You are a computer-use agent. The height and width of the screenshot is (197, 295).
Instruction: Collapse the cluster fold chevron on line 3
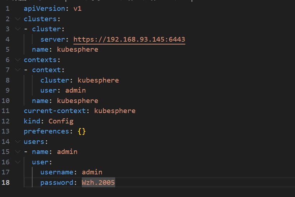[x=18, y=29]
